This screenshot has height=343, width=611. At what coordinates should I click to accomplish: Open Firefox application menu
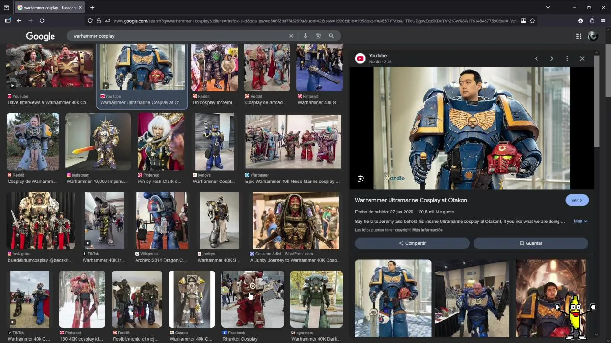(x=603, y=20)
